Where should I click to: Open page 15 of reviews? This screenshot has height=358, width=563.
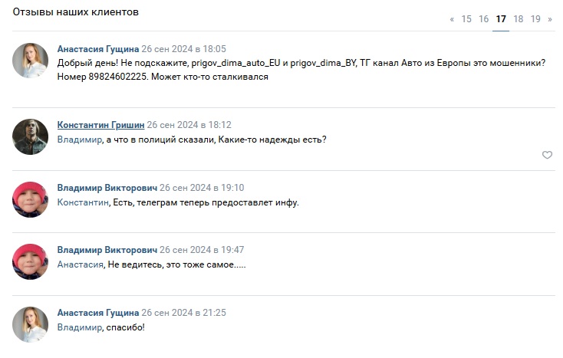click(x=466, y=19)
